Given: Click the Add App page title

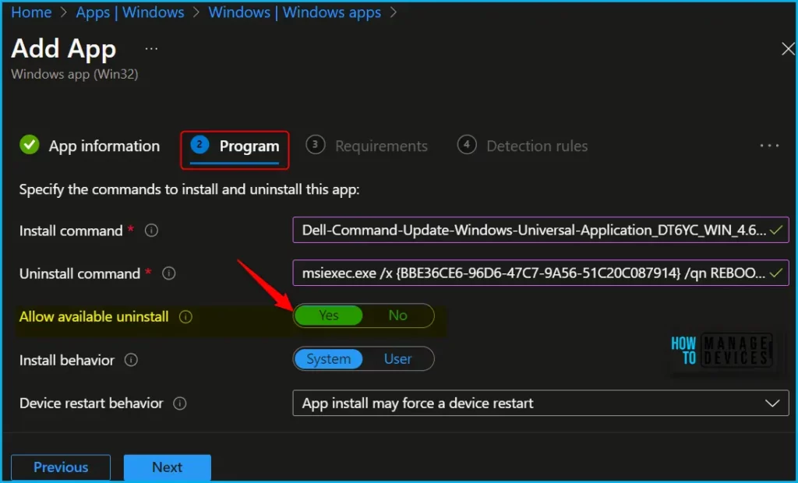Looking at the screenshot, I should [64, 49].
